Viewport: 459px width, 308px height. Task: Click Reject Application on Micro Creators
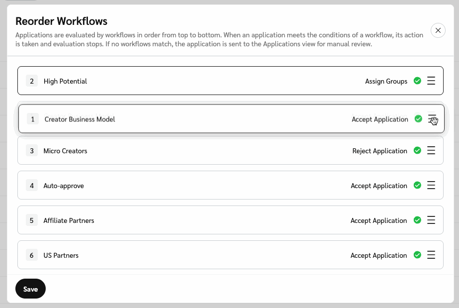point(379,151)
